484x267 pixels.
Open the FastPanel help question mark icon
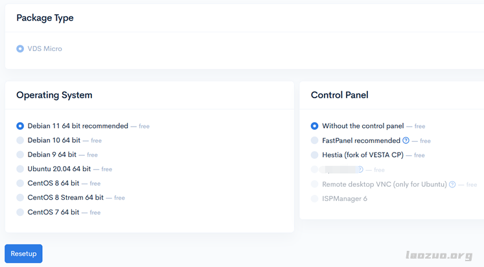pyautogui.click(x=406, y=140)
